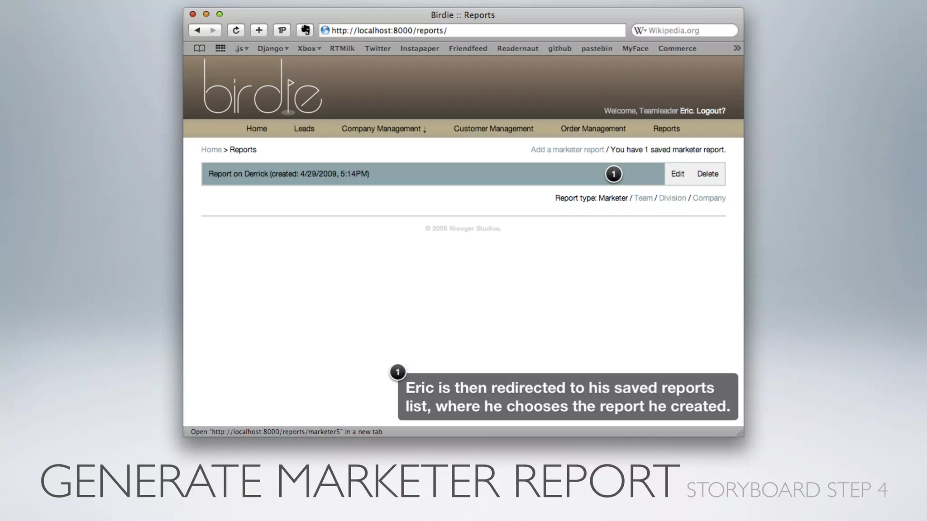927x521 pixels.
Task: Open Customer Management nav item
Action: tap(493, 128)
